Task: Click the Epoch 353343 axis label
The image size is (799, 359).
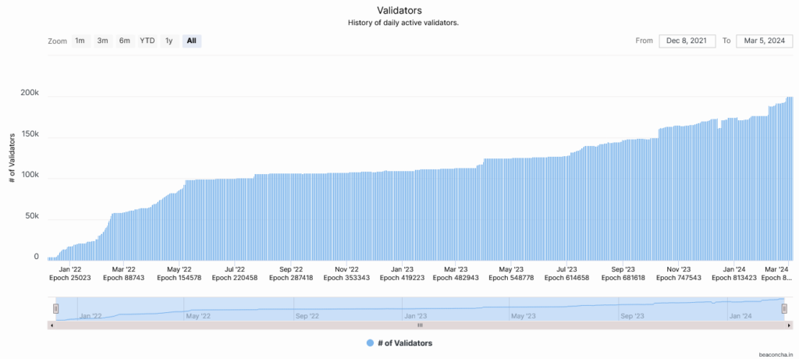Action: click(x=347, y=278)
